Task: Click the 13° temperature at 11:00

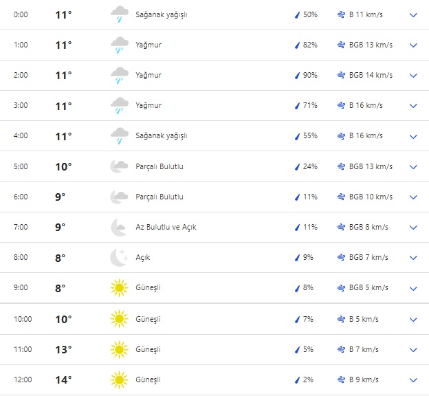Action: [63, 349]
